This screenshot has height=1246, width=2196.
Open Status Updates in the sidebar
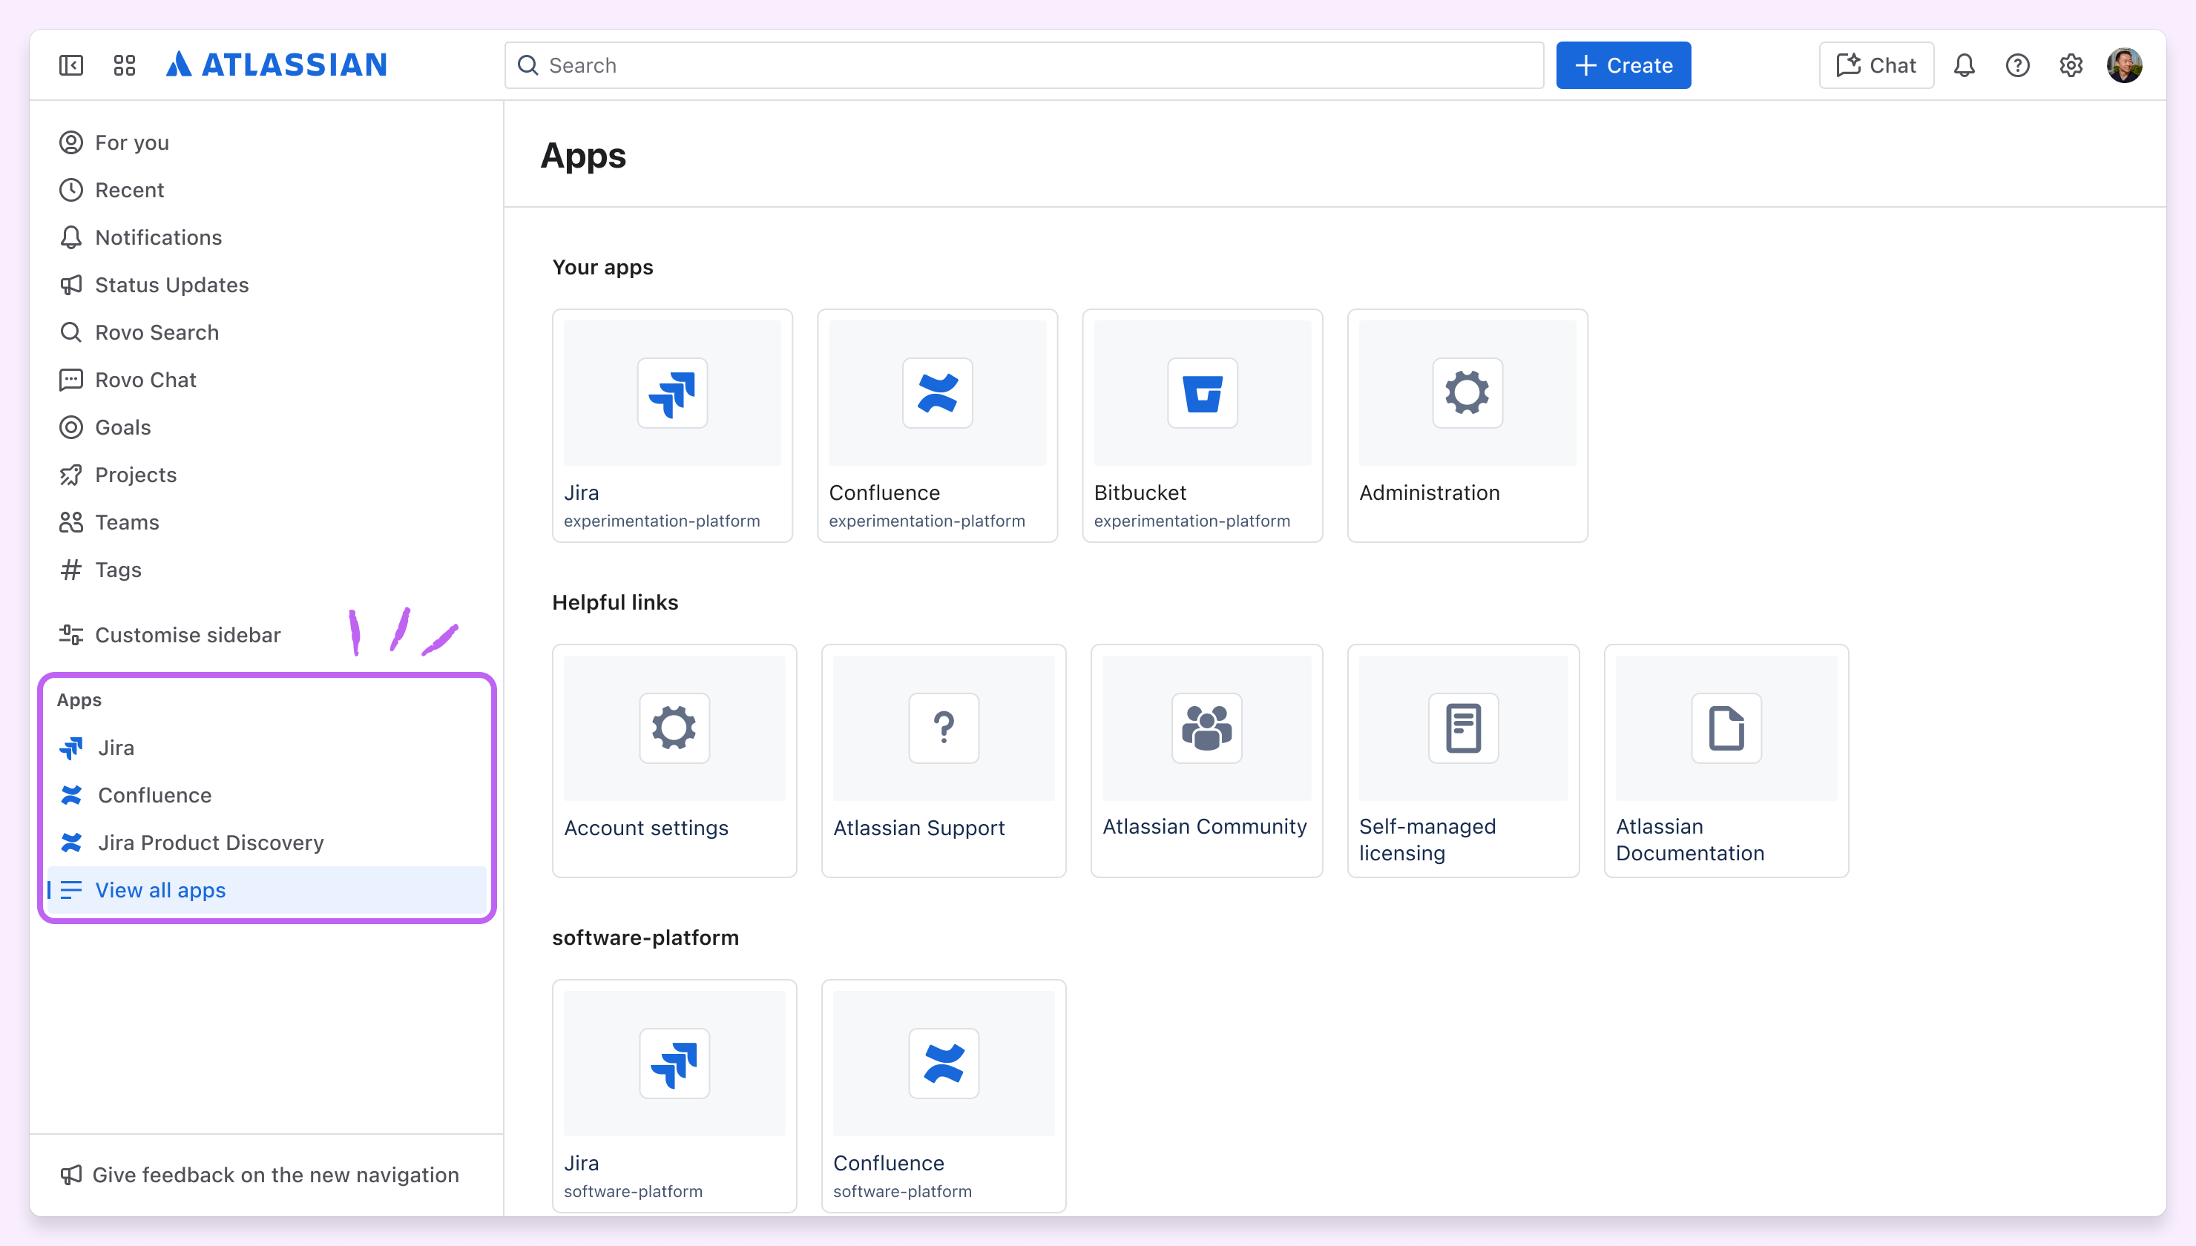[x=171, y=285]
